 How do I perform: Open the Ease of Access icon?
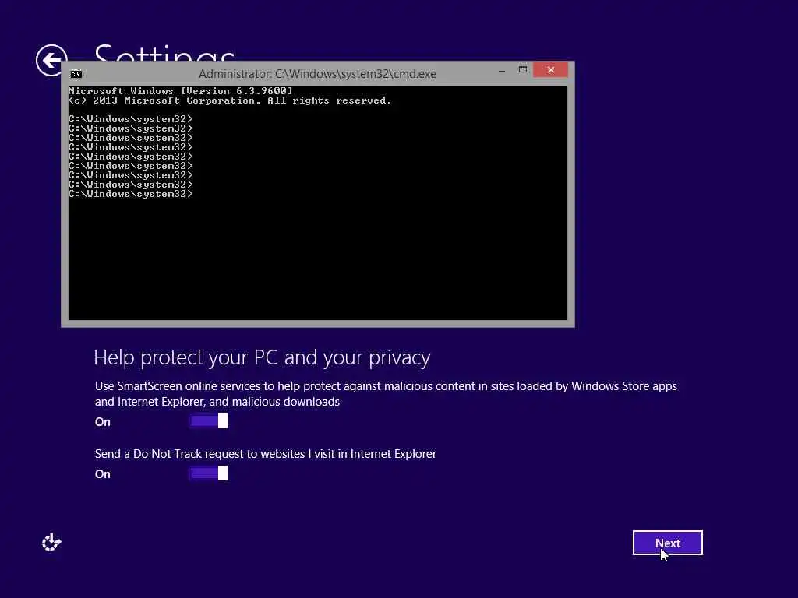click(x=51, y=543)
